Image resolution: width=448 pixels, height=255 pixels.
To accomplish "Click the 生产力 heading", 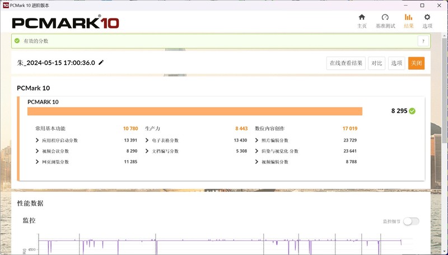I will pyautogui.click(x=152, y=129).
